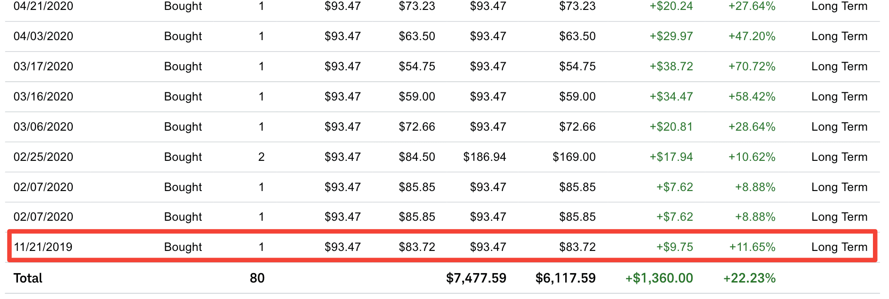The image size is (889, 299).
Task: Click the total cost basis $6,117.59
Action: pos(566,278)
